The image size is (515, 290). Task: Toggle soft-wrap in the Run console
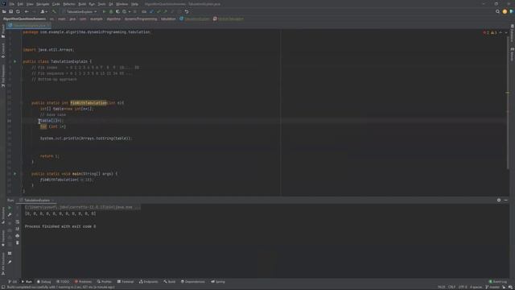[x=18, y=222]
